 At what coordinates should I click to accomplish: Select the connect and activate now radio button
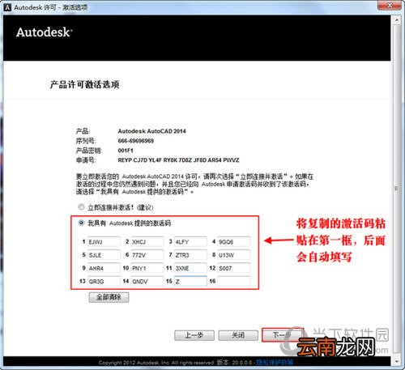pyautogui.click(x=81, y=207)
